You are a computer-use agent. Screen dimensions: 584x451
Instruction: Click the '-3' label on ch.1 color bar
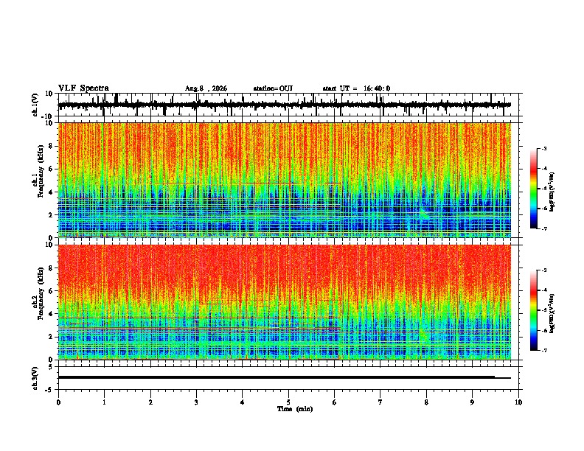543,148
